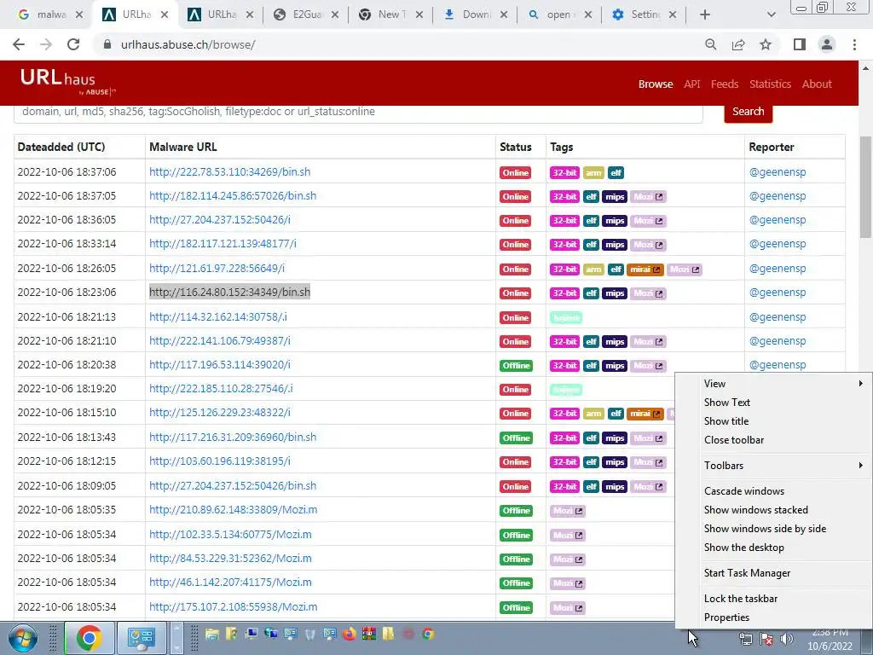Click the arm tag in 222.78.53.110 row
Screen dimensions: 873x655
coord(593,172)
